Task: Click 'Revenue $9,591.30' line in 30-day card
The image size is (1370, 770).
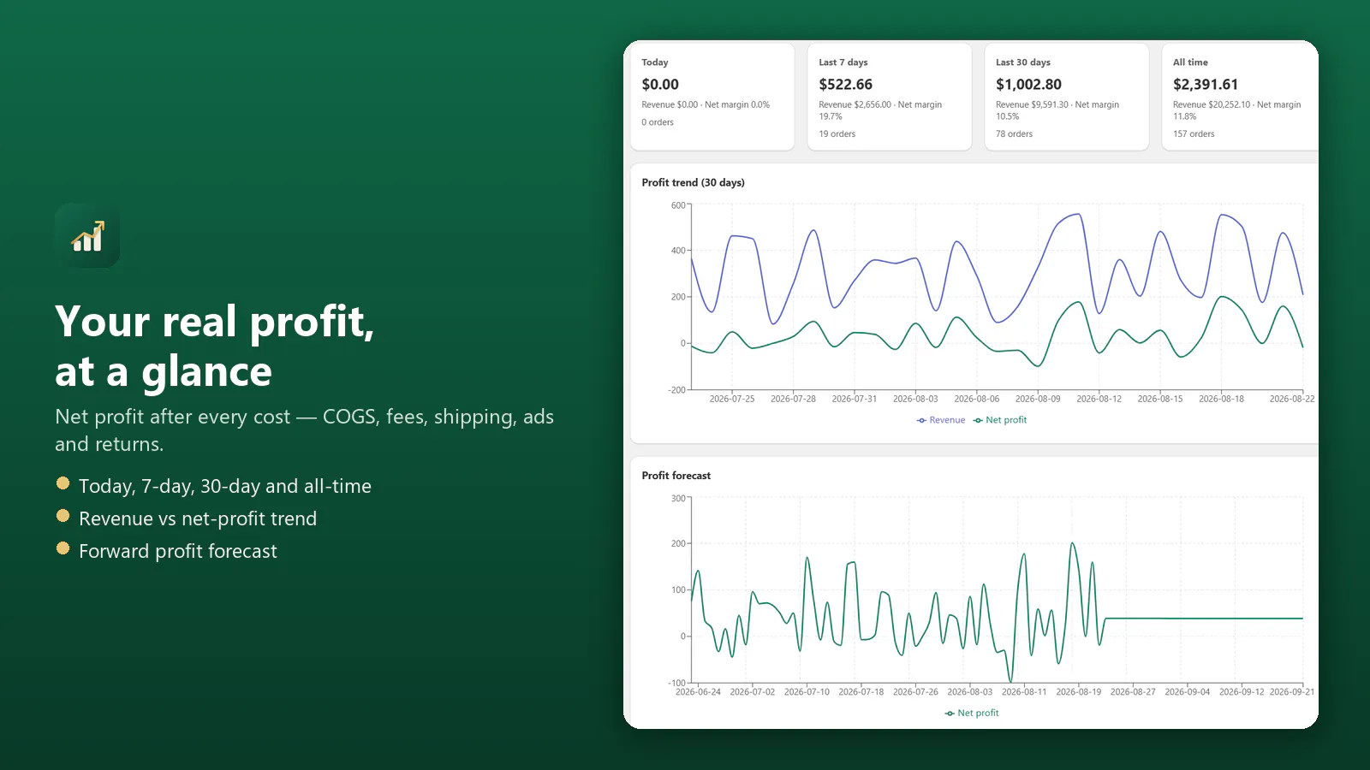Action: 1057,110
